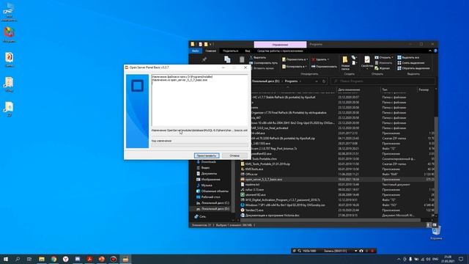The width and height of the screenshot is (469, 264).
Task: Click the recorder camera screenshot icon
Action: (361, 251)
